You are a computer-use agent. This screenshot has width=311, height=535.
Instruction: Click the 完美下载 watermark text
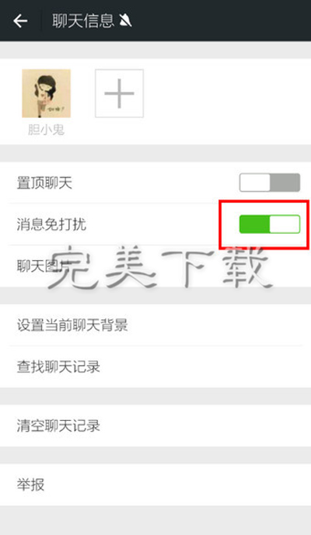click(161, 268)
